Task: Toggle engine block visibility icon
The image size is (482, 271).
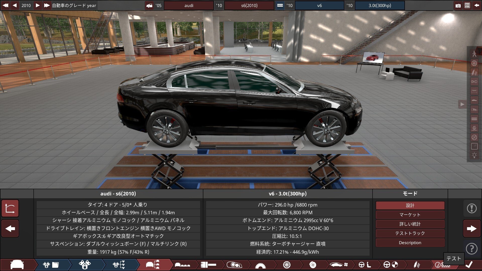Action: coord(474,119)
